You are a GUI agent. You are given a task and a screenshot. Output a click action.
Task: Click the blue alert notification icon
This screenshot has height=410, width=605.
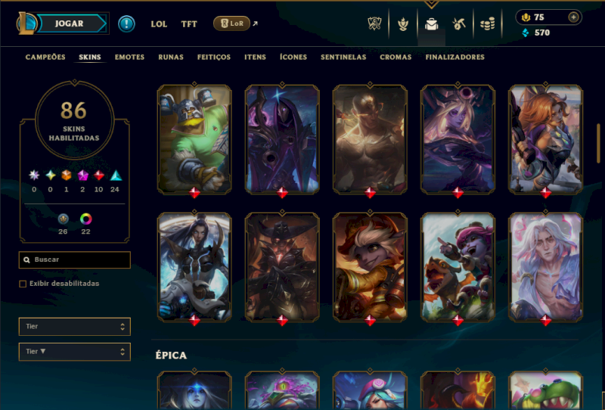click(126, 24)
